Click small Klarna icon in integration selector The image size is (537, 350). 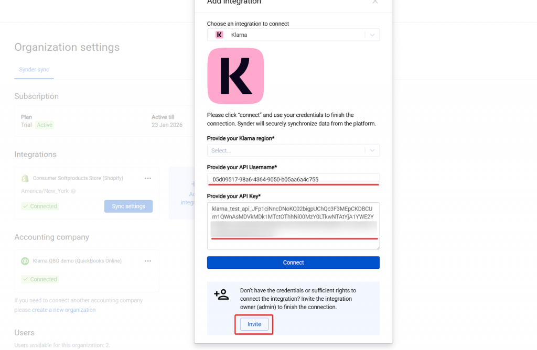[219, 35]
